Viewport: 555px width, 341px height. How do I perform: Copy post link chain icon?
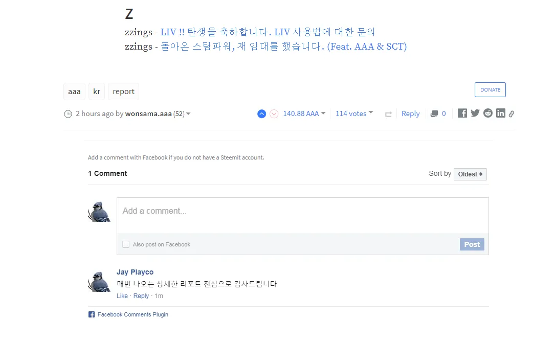(x=512, y=114)
